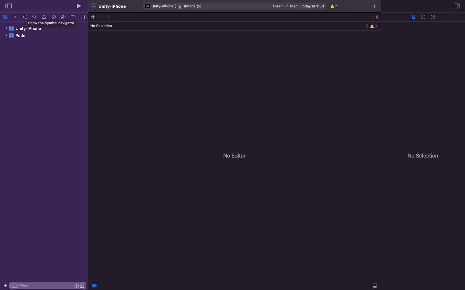Open the 7 warnings indicator
The width and height of the screenshot is (465, 290).
coord(334,6)
